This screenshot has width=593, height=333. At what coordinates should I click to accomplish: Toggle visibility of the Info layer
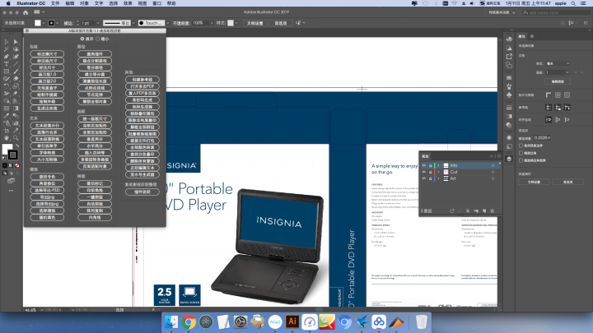coord(424,165)
